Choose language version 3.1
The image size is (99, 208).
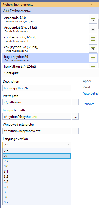[x=37, y=171]
